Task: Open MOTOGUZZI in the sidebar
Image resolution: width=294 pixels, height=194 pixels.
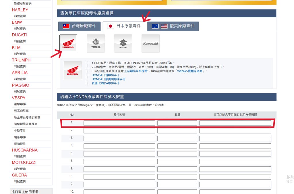Action: click(x=24, y=162)
